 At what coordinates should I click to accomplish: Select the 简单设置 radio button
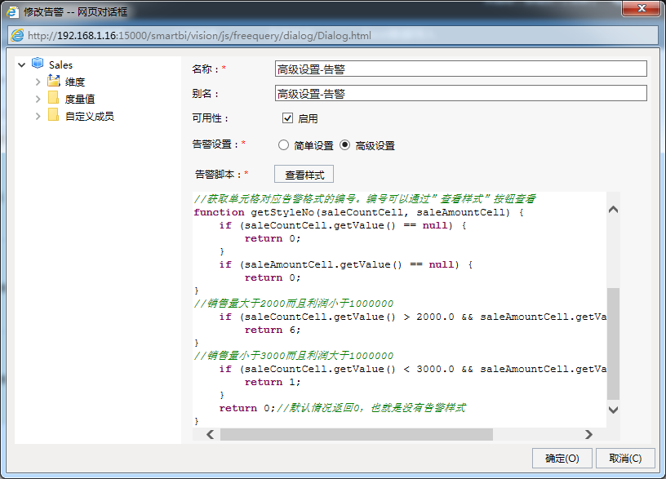(283, 145)
